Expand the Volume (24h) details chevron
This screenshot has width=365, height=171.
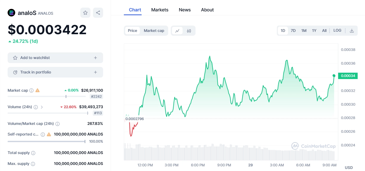pyautogui.click(x=42, y=107)
